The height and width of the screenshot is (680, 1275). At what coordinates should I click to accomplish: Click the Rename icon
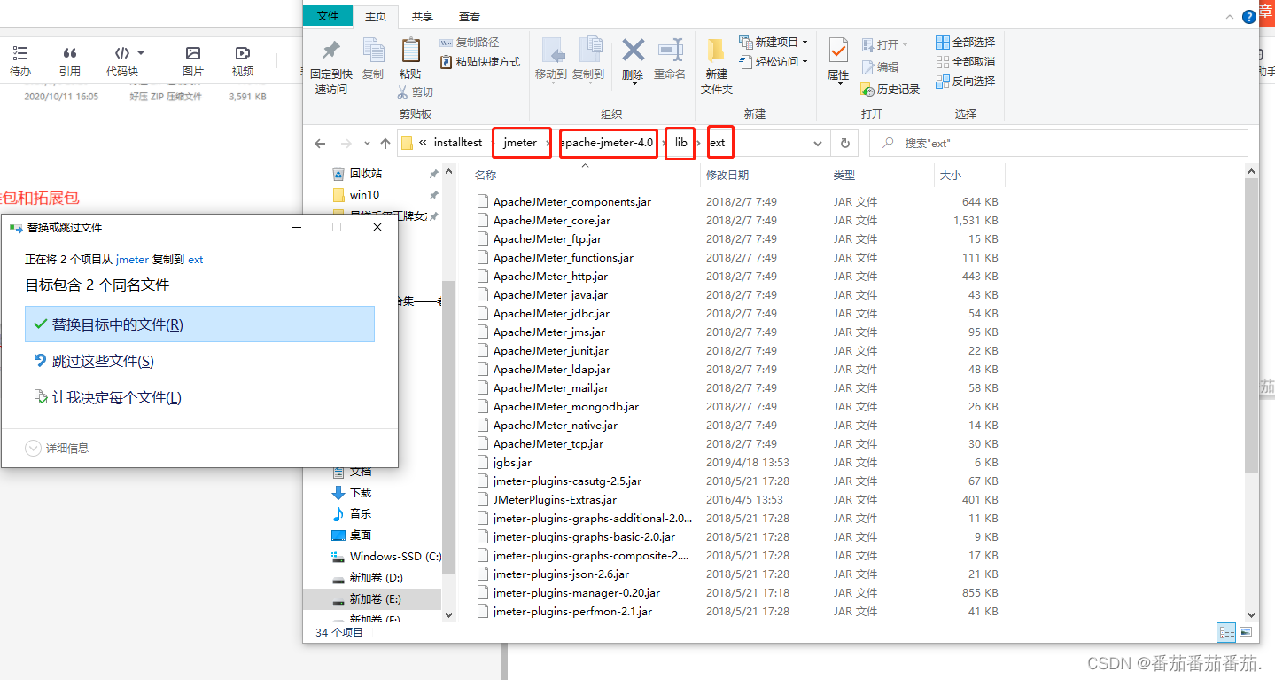670,50
